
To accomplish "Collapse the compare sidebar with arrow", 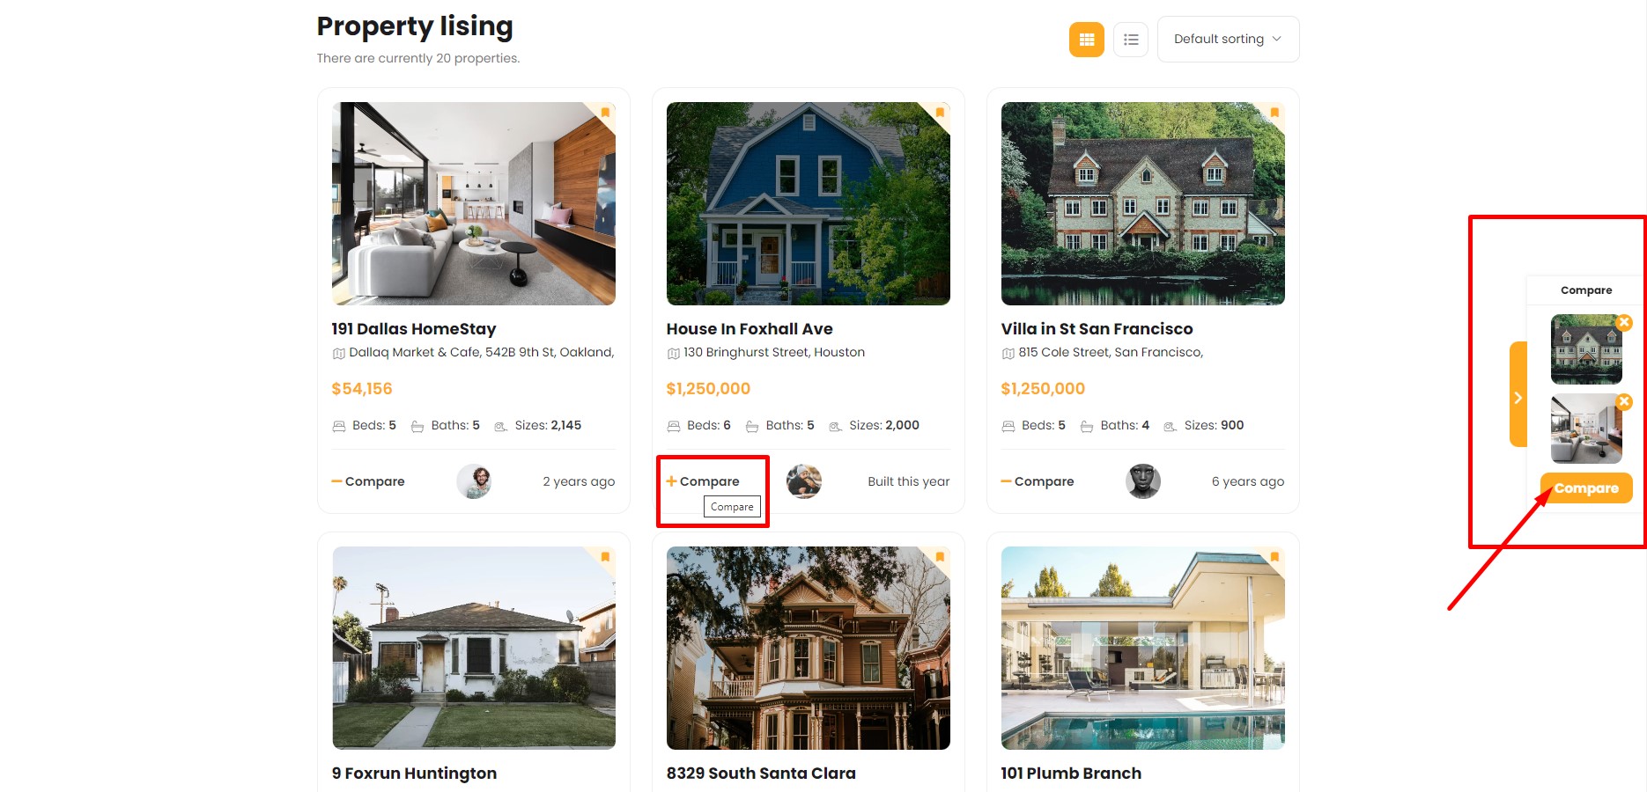I will 1518,397.
